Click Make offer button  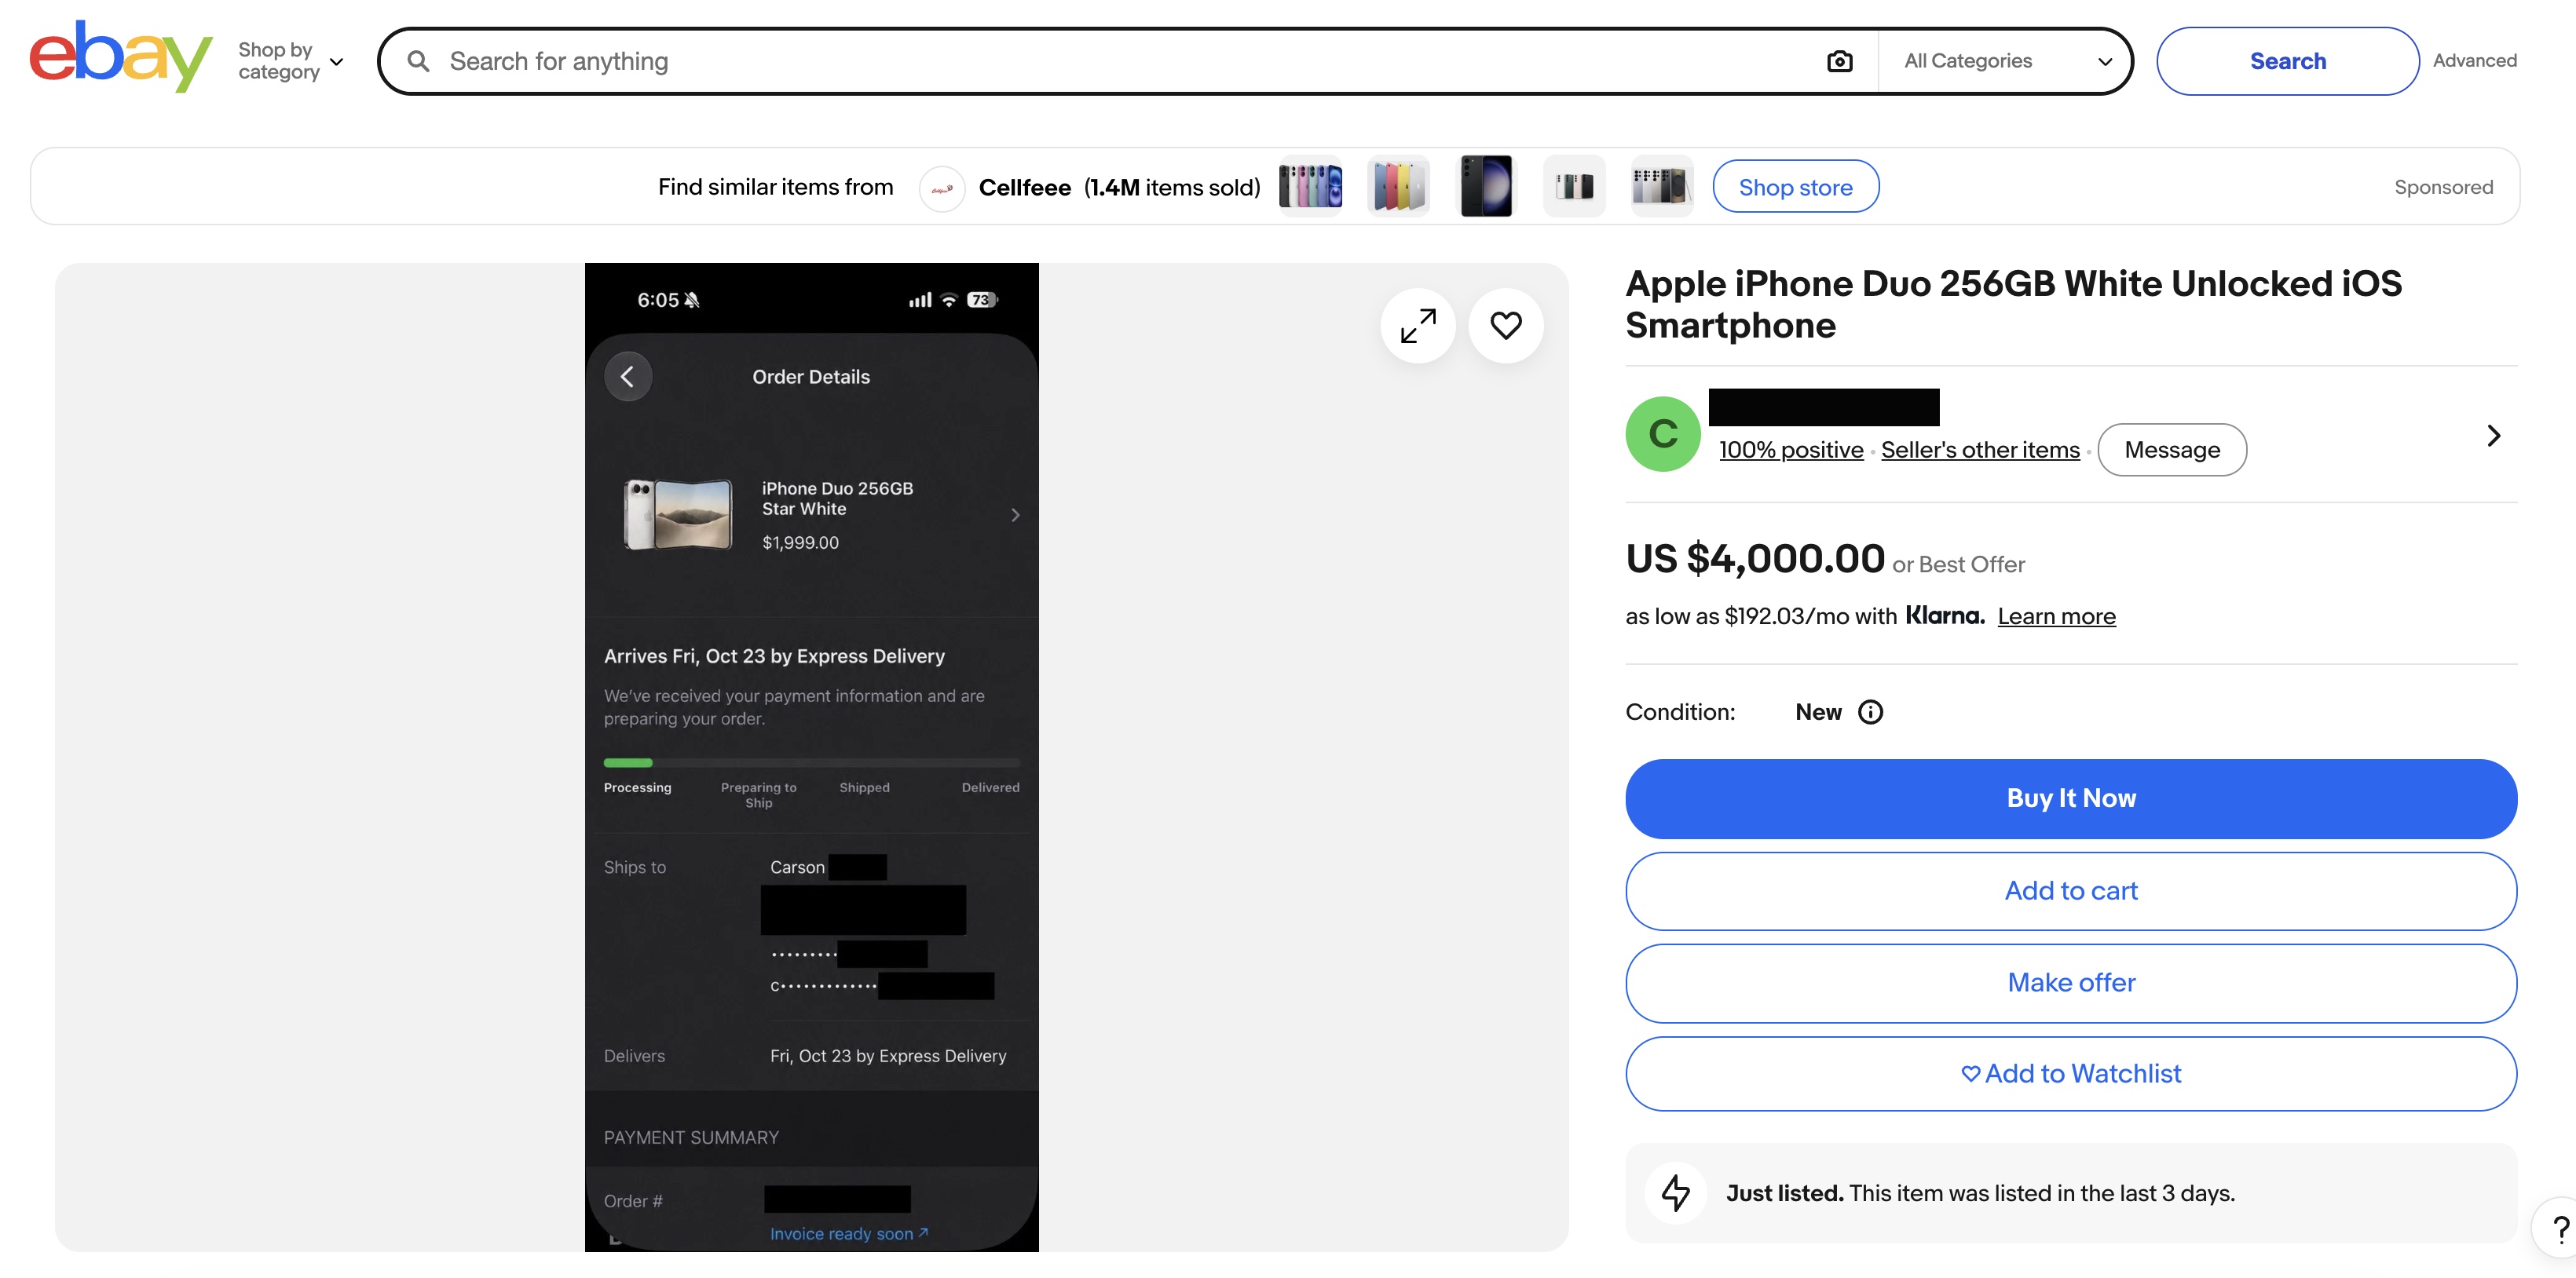(2070, 982)
